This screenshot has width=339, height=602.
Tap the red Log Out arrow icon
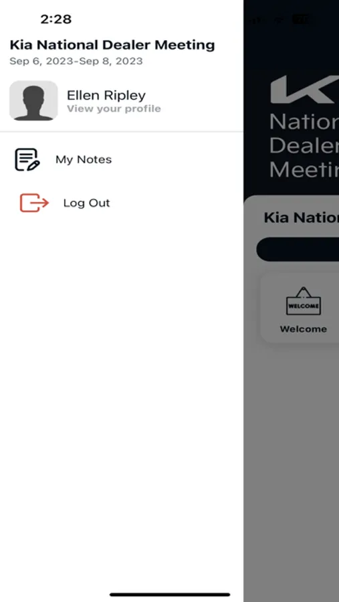pyautogui.click(x=34, y=203)
